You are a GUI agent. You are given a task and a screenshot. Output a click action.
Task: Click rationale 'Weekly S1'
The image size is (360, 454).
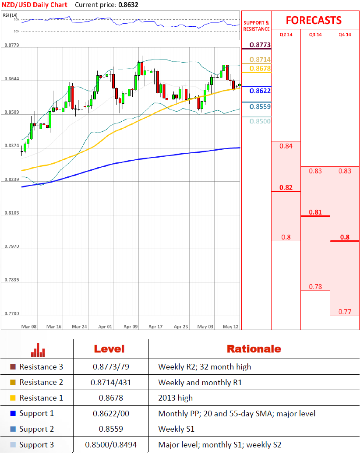pos(176,429)
